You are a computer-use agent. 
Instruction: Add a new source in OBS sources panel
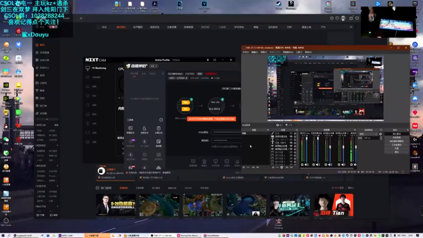pyautogui.click(x=273, y=167)
